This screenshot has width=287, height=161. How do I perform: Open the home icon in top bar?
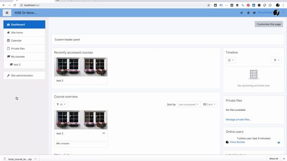(241, 13)
